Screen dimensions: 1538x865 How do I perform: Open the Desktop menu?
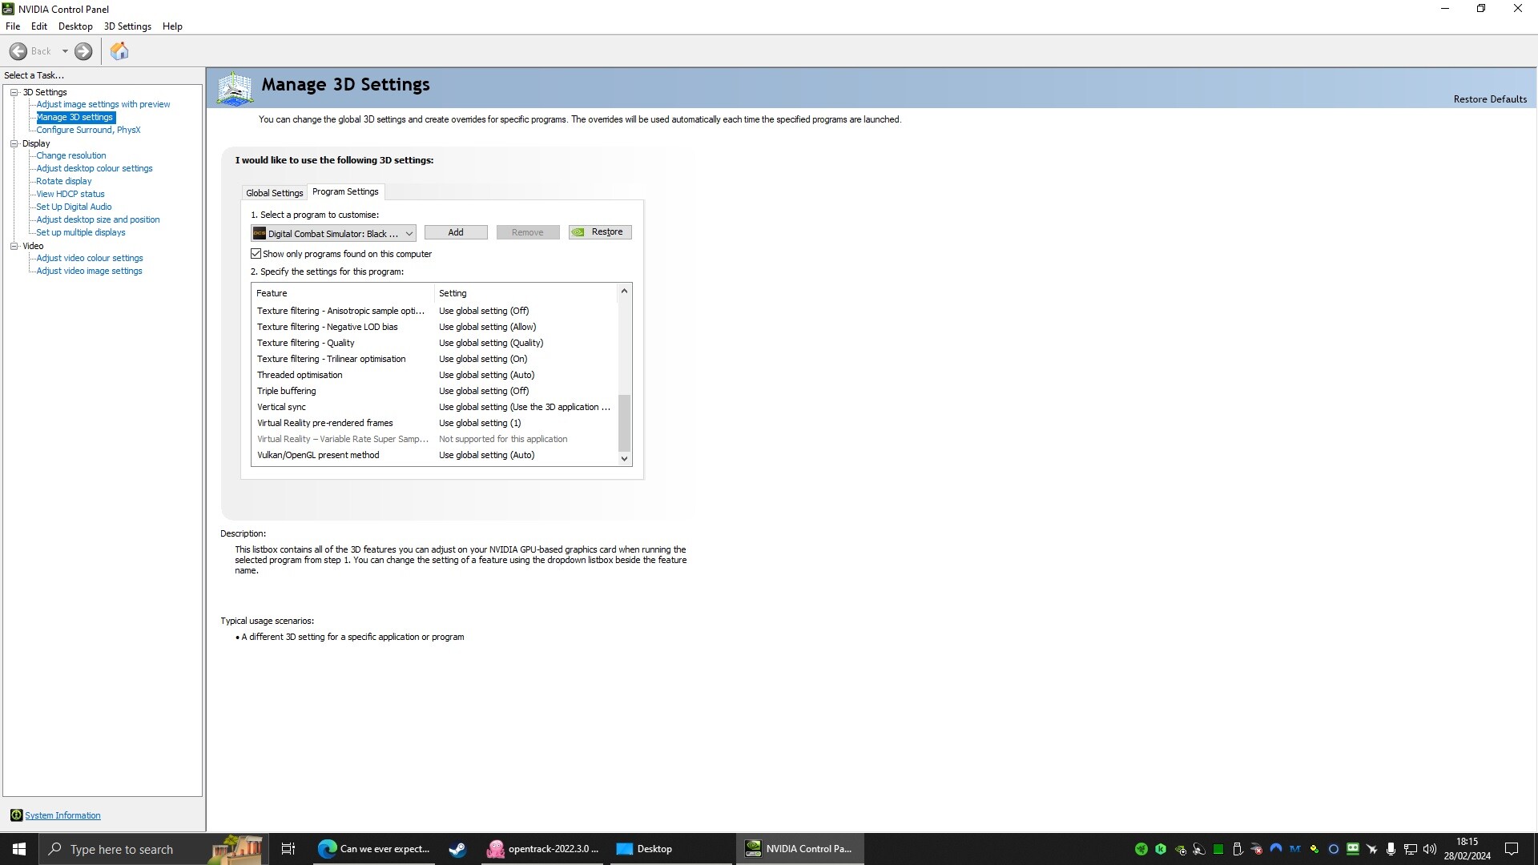click(75, 26)
